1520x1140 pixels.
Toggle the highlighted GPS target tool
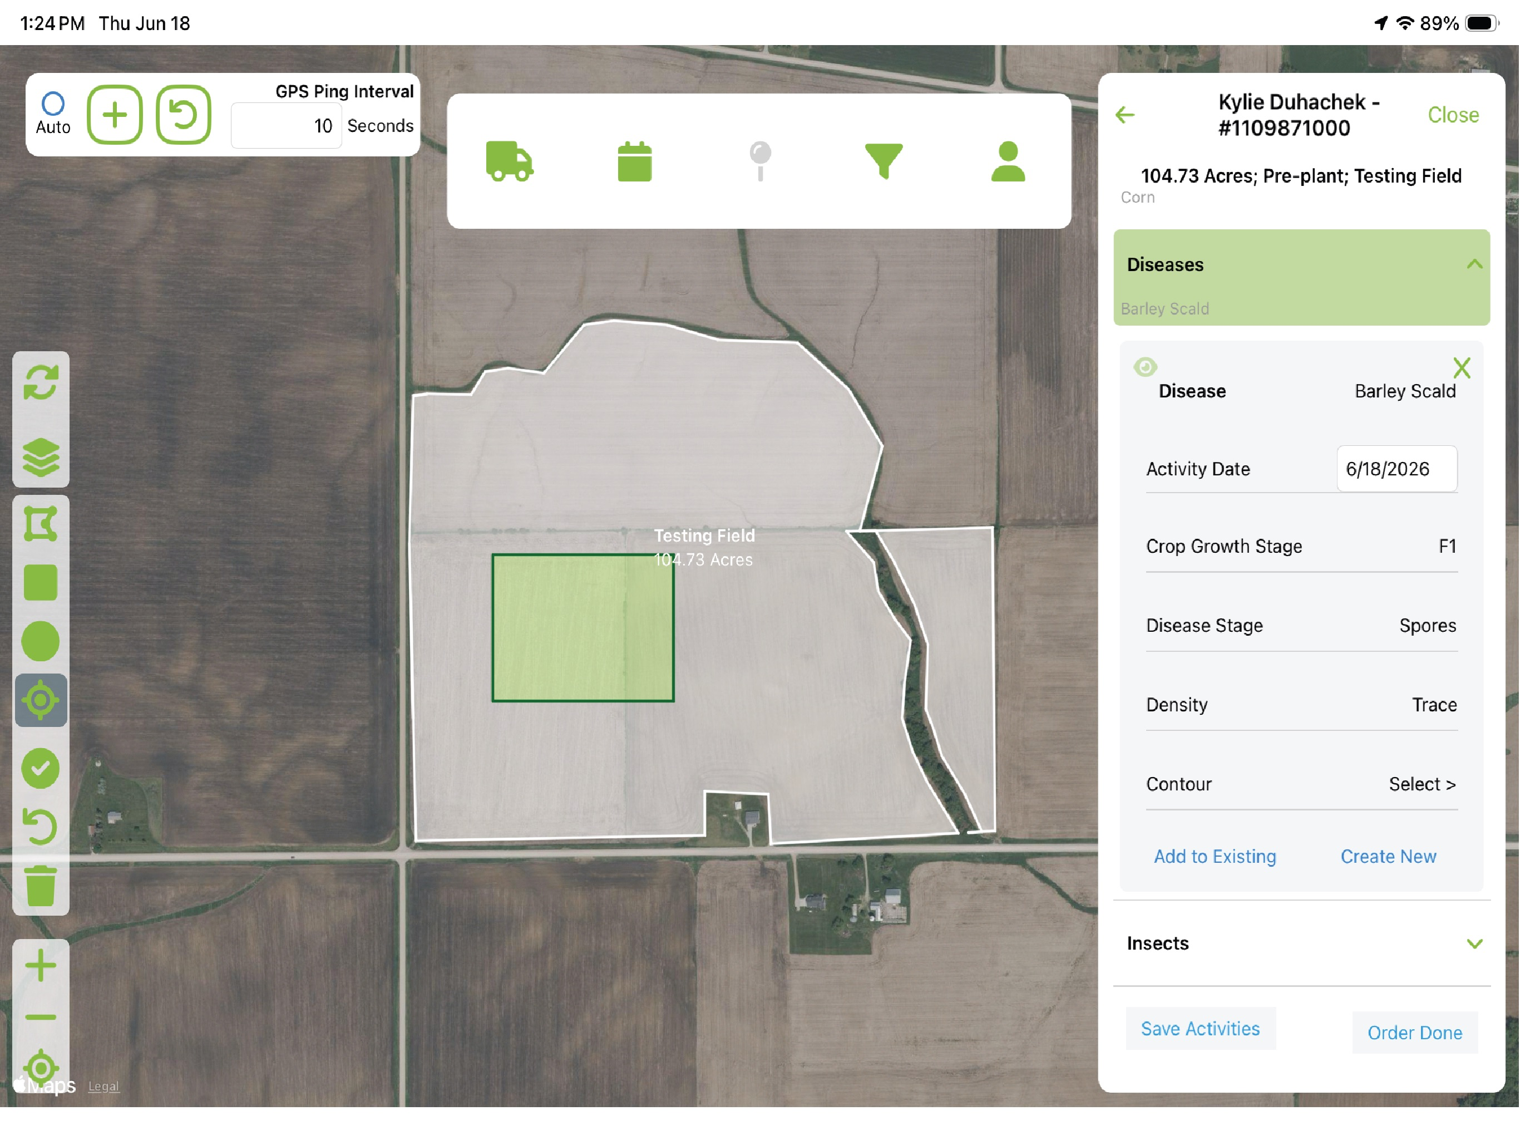41,701
